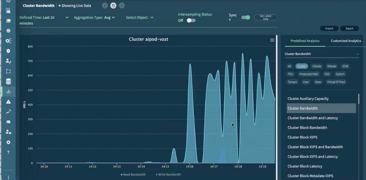
Task: Click the grey X icon in header
Action: coord(122,6)
